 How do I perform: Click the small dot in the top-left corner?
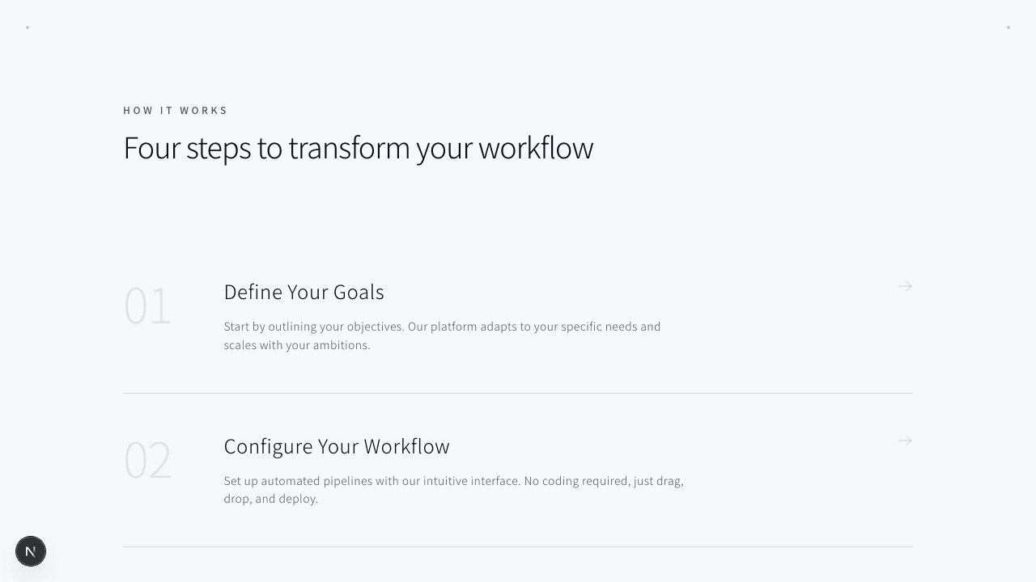pos(28,27)
